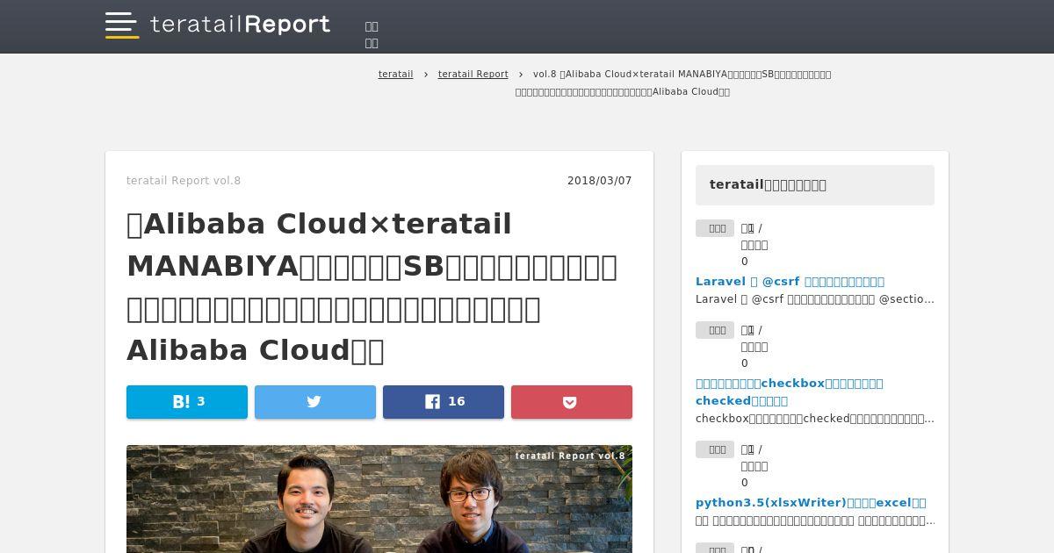Click the status tag above checkbox question
Image resolution: width=1054 pixels, height=553 pixels.
[x=715, y=330]
